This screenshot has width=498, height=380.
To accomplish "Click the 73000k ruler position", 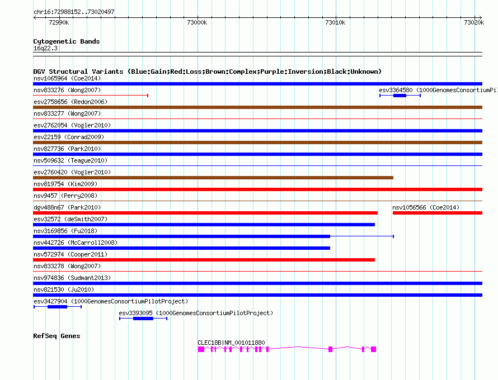I will click(x=197, y=22).
